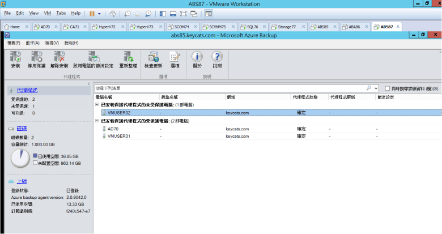Screen dimensions: 442x234
Task: Click the 磁碟 link in left panel
Action: click(22, 129)
